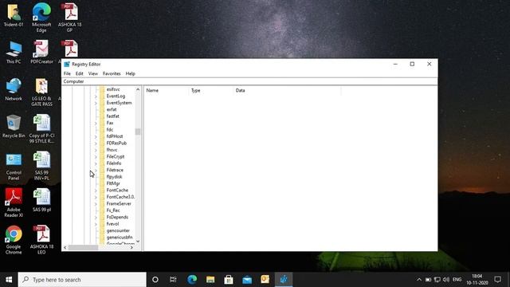Click the Type here to search box
The width and height of the screenshot is (510, 287).
pos(82,280)
